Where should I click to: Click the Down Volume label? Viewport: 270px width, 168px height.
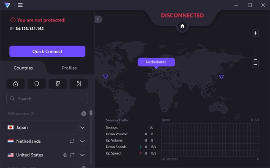(x=117, y=134)
